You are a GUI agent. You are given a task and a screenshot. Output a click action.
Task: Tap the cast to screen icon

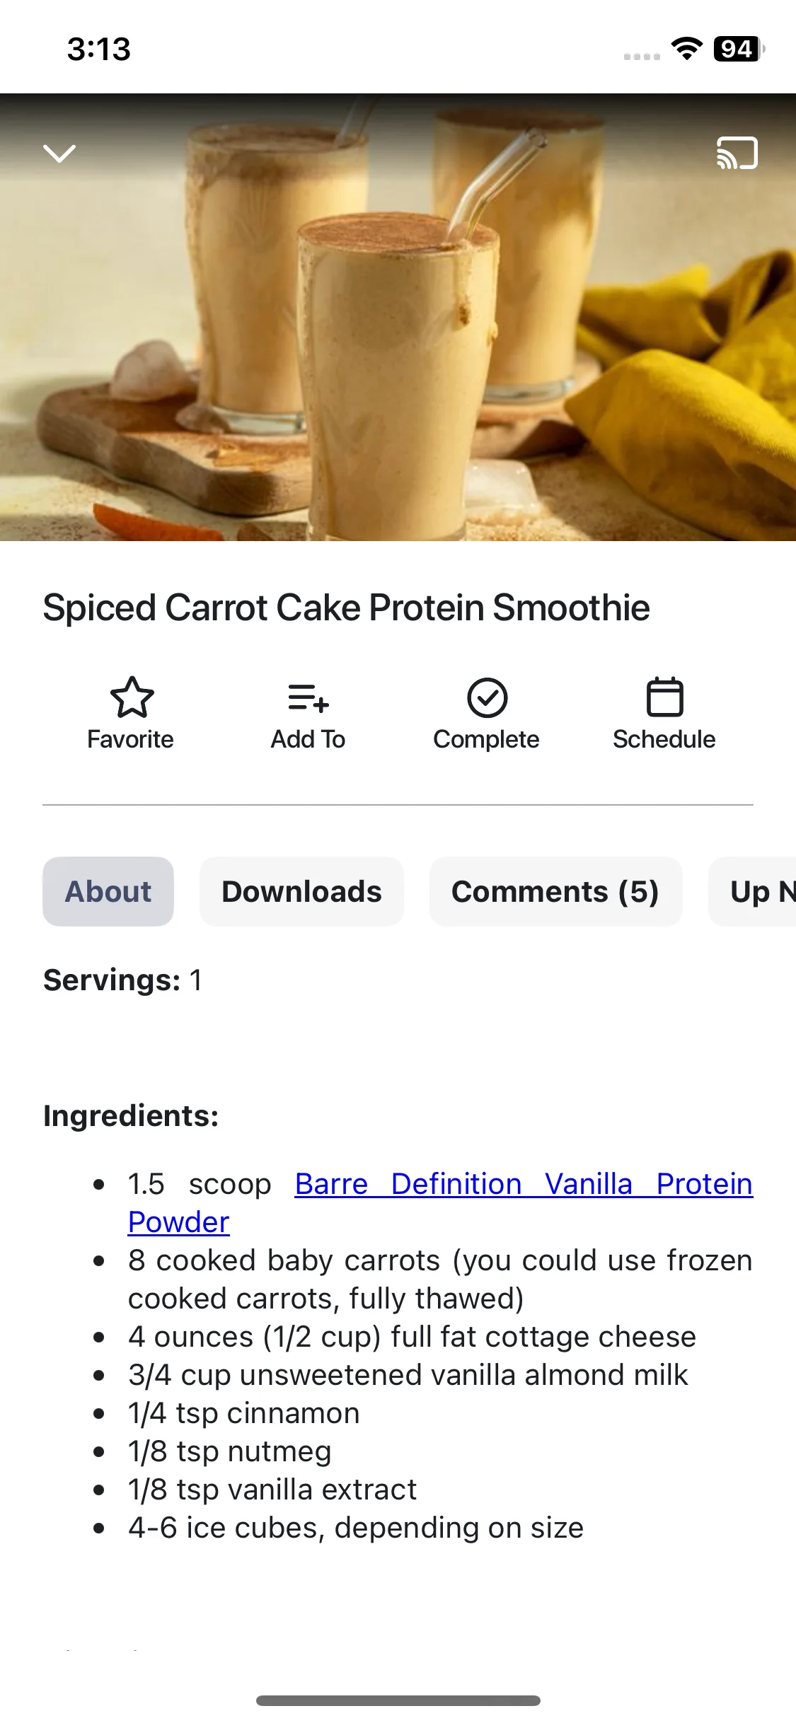737,153
